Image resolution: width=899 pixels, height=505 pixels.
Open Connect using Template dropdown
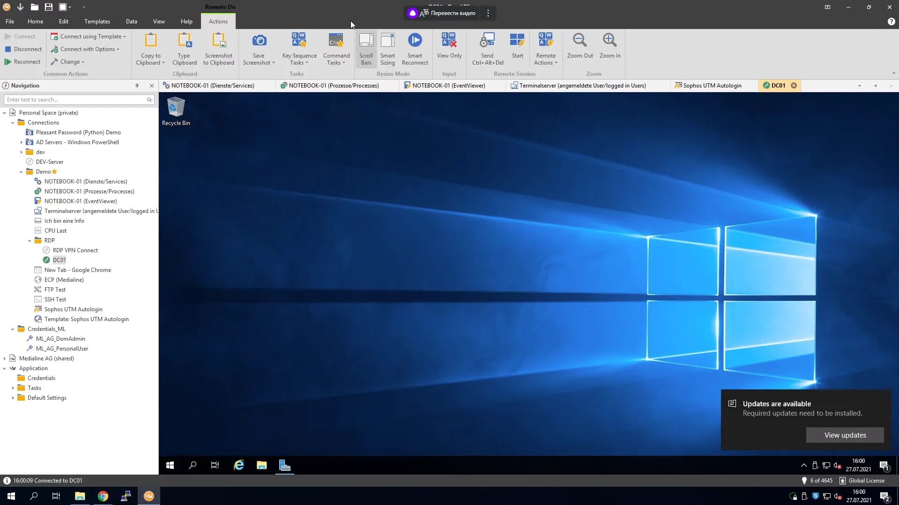(89, 37)
